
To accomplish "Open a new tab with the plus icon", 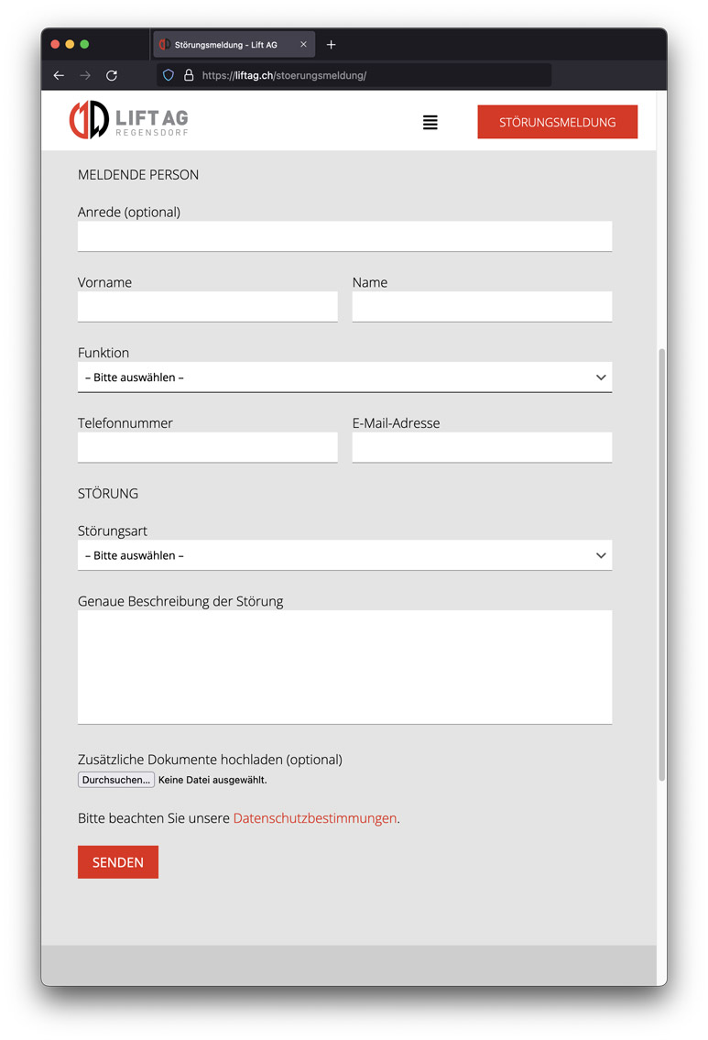I will coord(332,44).
